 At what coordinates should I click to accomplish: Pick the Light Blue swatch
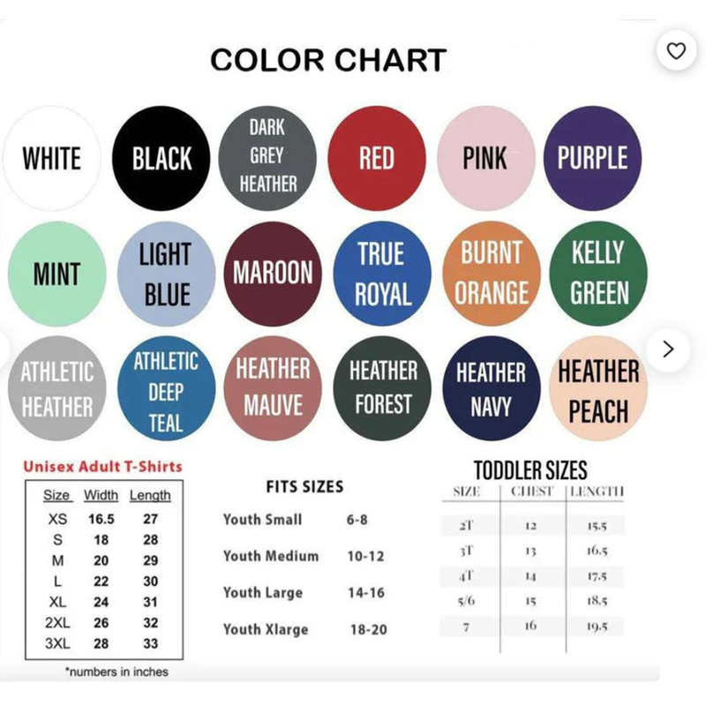click(166, 274)
